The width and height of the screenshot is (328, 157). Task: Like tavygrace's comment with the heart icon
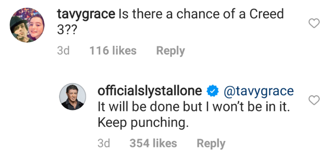click(x=314, y=23)
